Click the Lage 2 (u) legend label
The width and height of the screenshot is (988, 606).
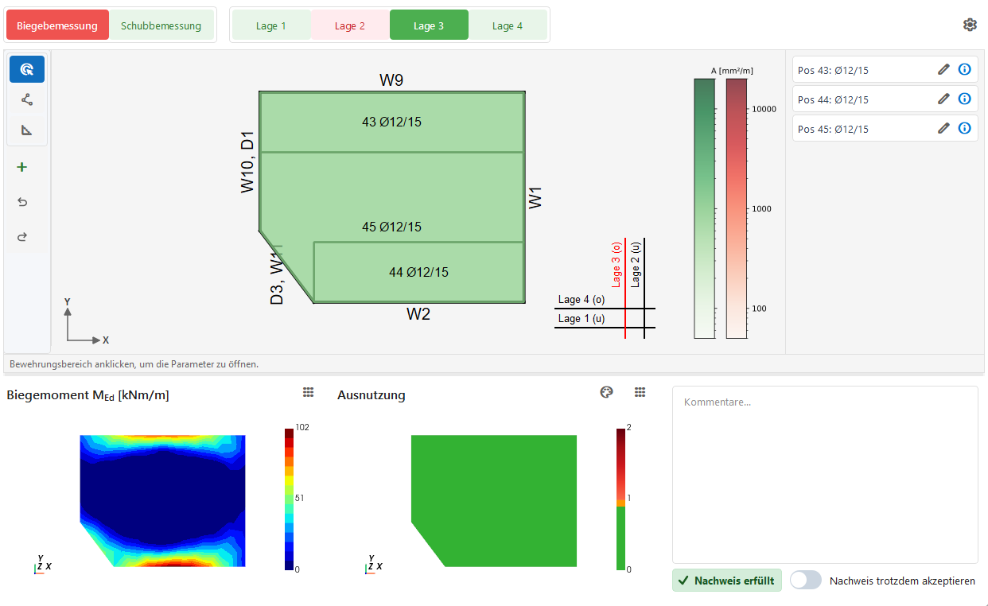(x=635, y=264)
